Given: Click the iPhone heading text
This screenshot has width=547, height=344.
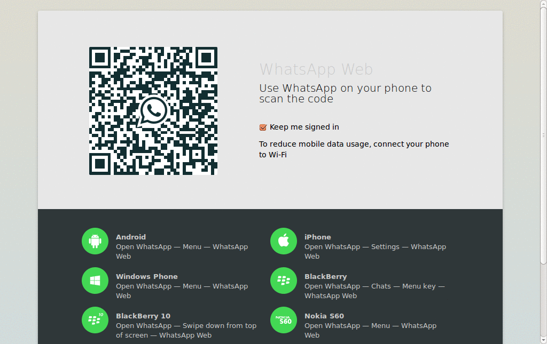Looking at the screenshot, I should (x=317, y=237).
